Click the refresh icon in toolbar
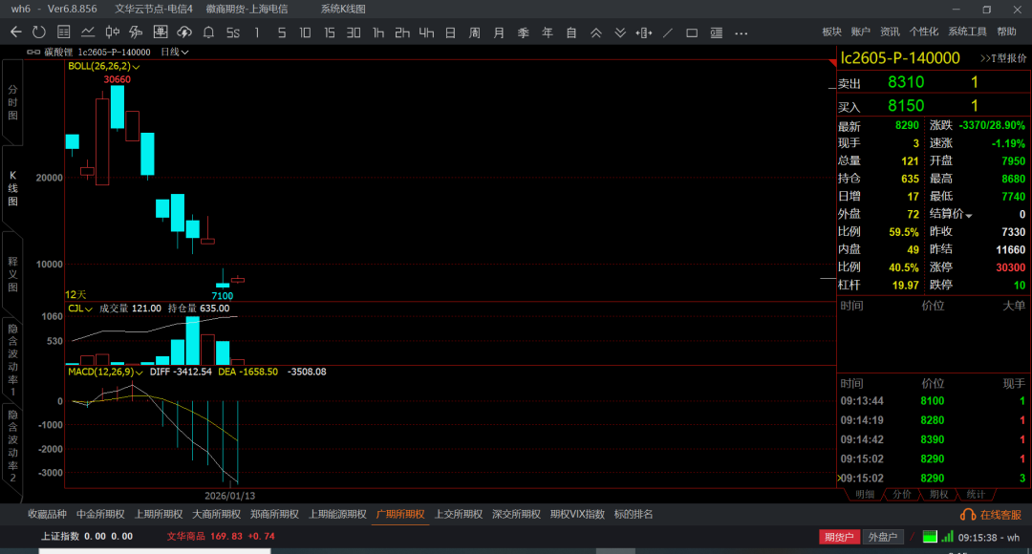 pyautogui.click(x=39, y=32)
